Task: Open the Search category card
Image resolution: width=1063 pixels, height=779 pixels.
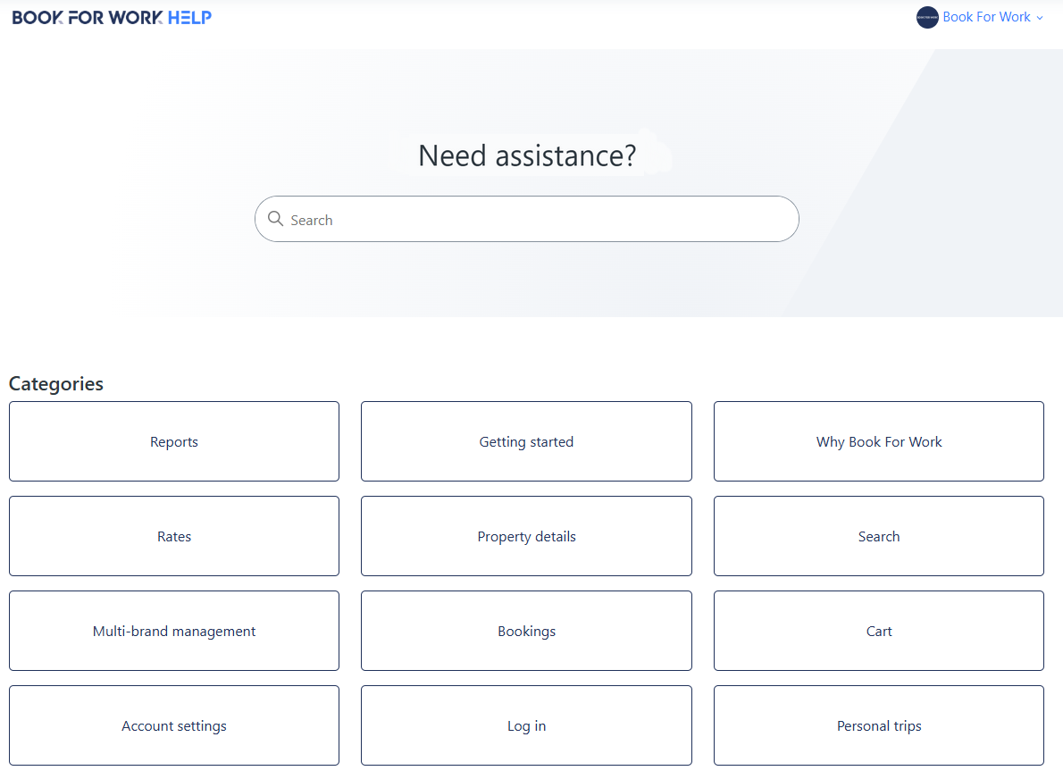Action: pyautogui.click(x=879, y=536)
